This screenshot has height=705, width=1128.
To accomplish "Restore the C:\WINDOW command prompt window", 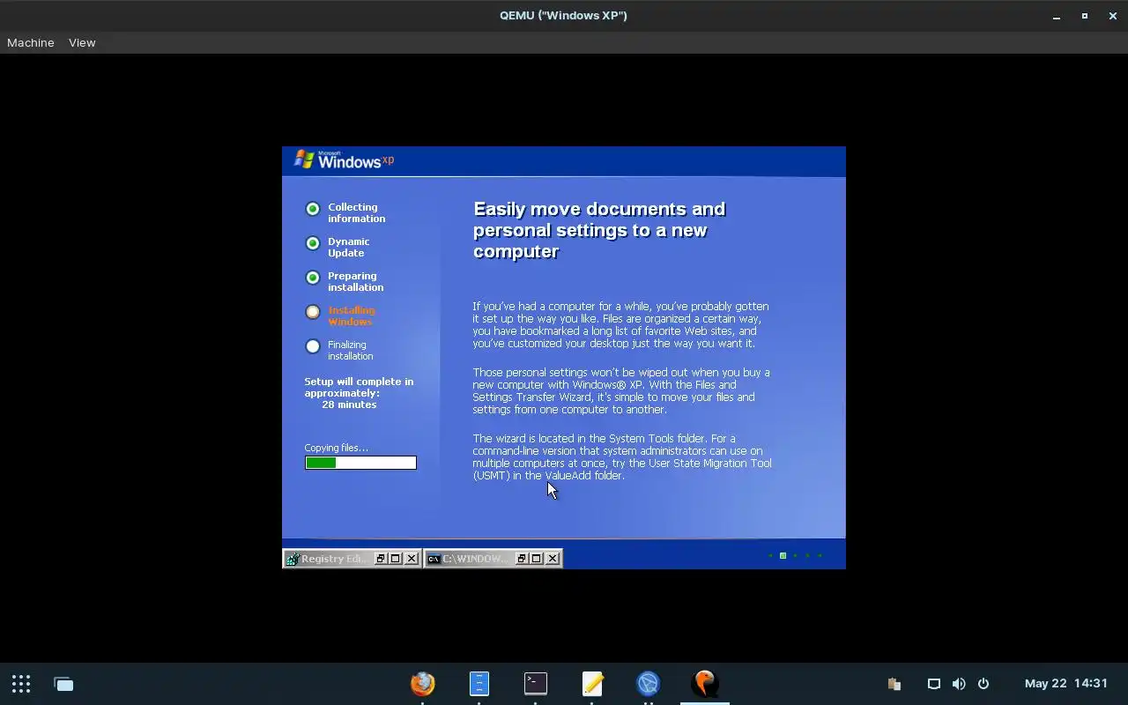I will pos(521,559).
